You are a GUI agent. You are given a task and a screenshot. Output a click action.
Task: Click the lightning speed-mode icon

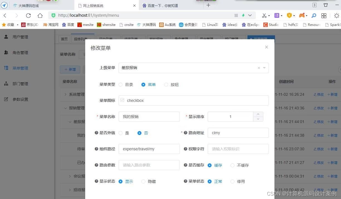pos(243,16)
